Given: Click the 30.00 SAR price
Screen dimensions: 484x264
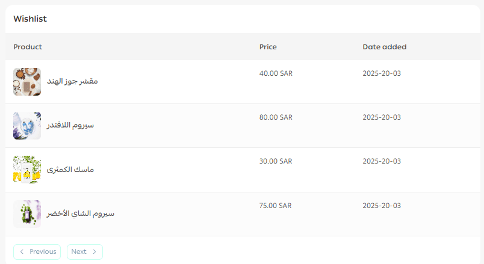Looking at the screenshot, I should tap(275, 161).
